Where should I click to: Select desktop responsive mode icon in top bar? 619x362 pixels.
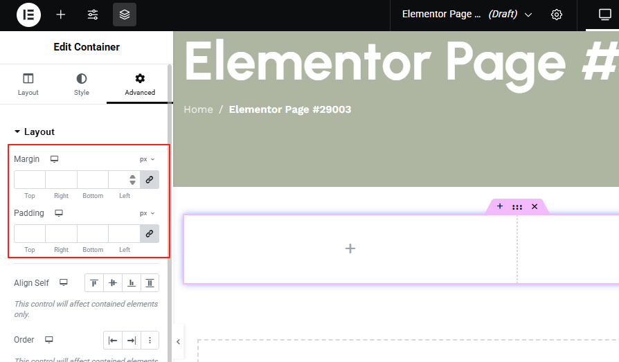pos(604,15)
